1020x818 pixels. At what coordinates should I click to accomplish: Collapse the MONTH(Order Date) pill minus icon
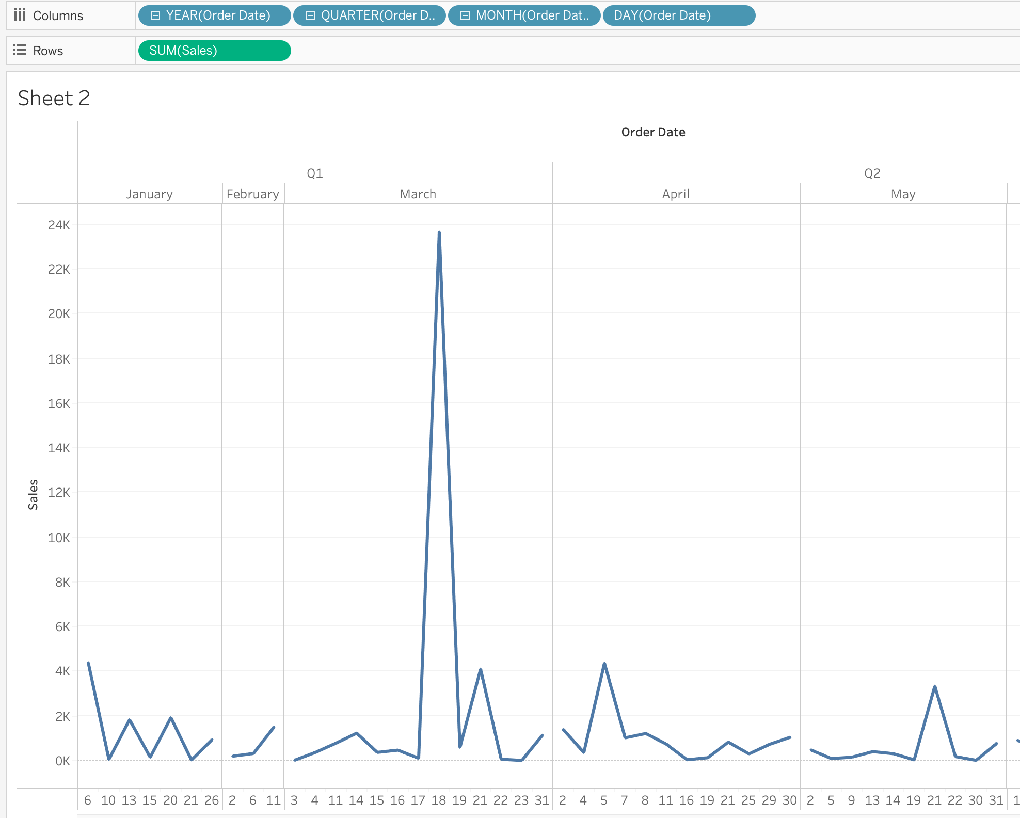[x=465, y=15]
